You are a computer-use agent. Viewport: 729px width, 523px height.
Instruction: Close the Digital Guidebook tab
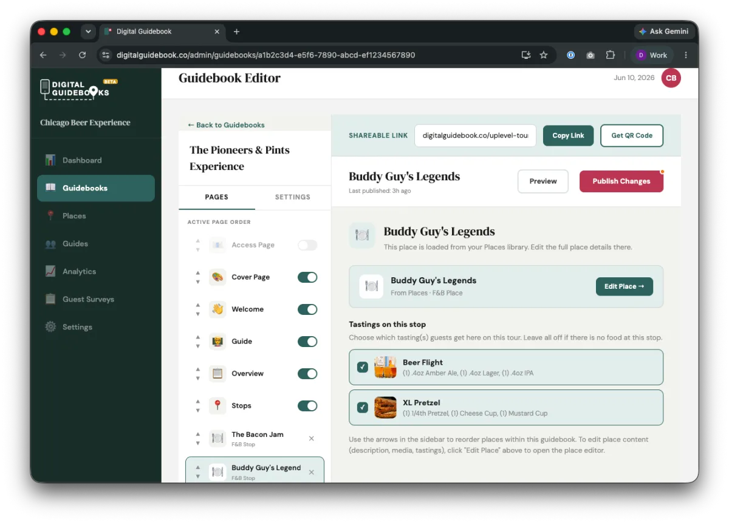[217, 32]
